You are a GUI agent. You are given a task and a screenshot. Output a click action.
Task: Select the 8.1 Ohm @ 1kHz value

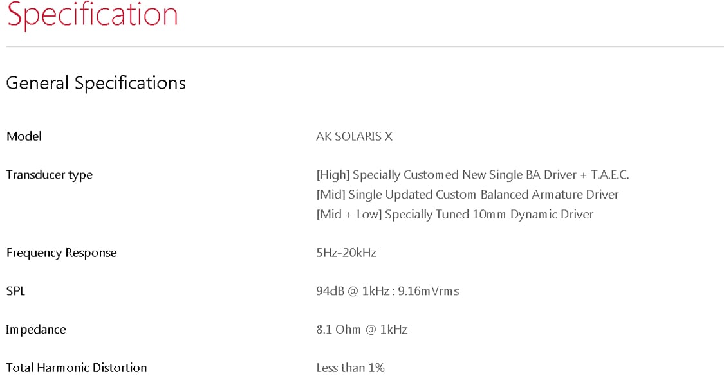[x=362, y=330]
